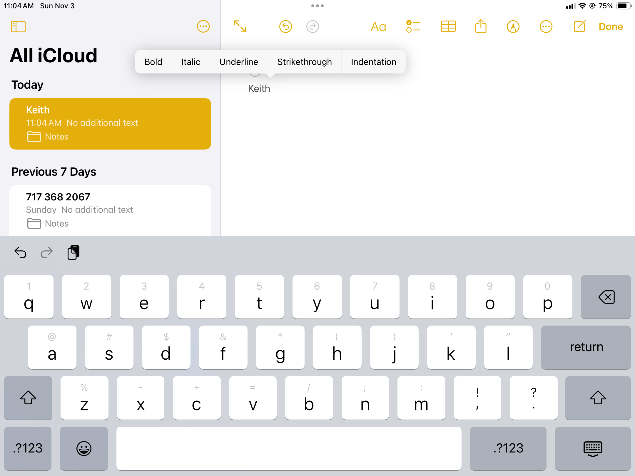Open the share sheet icon
The image size is (635, 476).
[481, 26]
